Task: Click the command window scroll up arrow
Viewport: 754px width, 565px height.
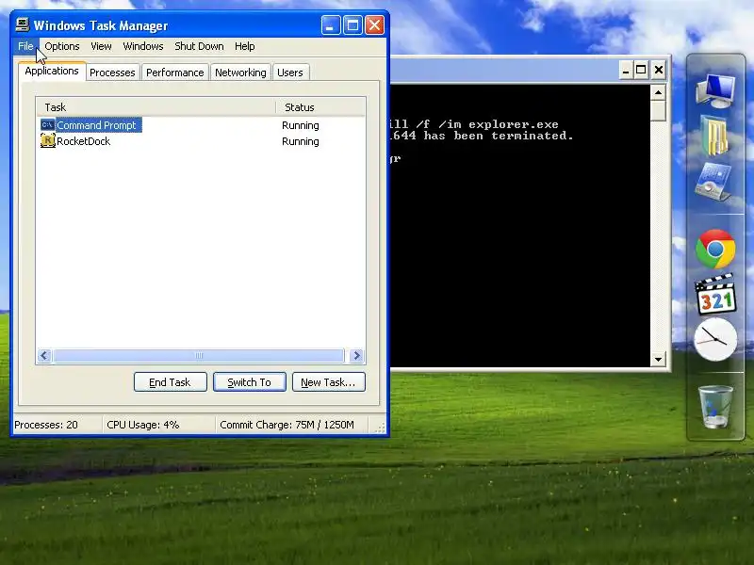Action: coord(658,91)
